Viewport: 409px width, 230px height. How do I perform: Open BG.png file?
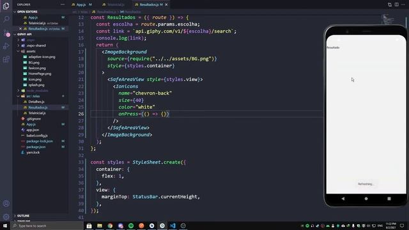point(34,63)
